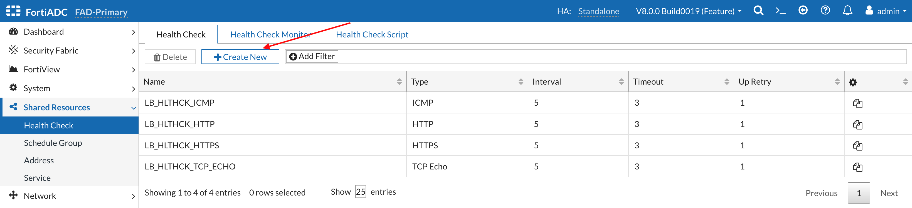Sort by the Interval column arrows

click(x=621, y=82)
